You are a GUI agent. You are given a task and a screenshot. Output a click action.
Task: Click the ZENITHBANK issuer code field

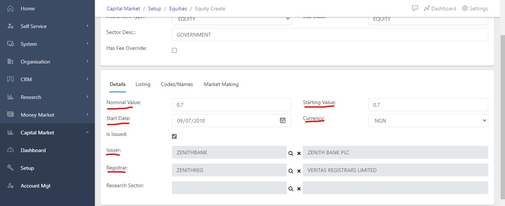229,152
